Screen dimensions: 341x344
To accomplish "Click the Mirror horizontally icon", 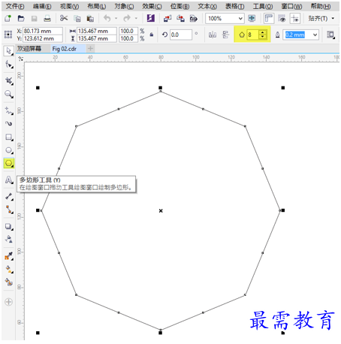I will tap(213, 35).
